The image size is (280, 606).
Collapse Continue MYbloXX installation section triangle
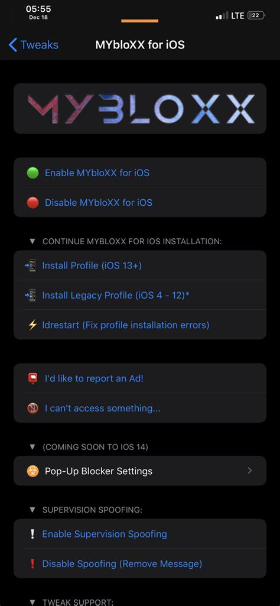coord(32,242)
